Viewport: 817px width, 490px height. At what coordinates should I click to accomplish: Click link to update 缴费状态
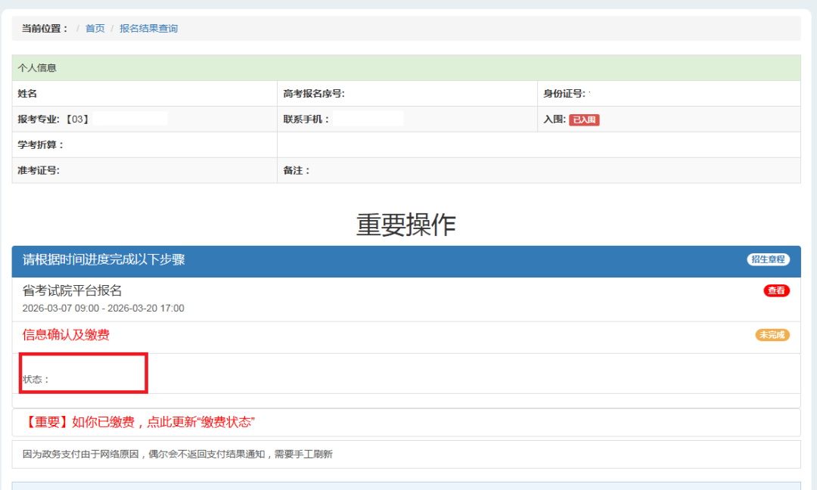click(x=146, y=422)
